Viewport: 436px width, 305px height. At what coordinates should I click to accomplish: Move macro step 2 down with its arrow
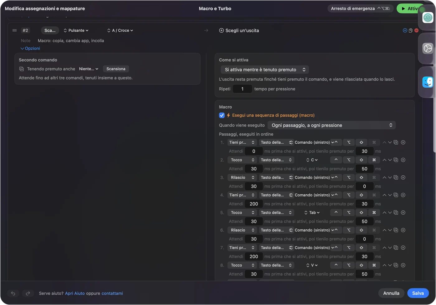(x=390, y=160)
